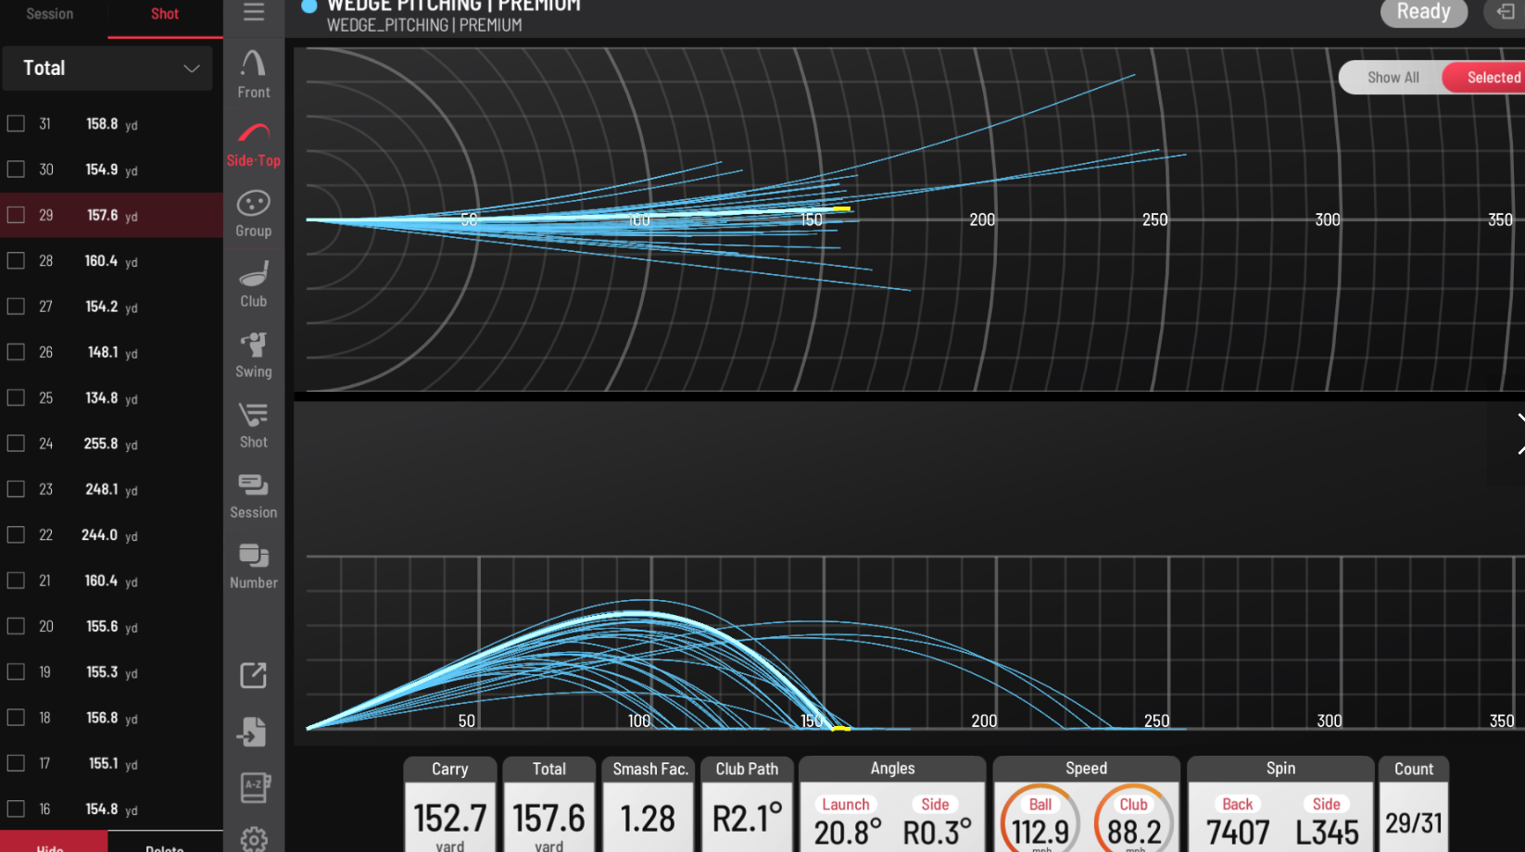Expand the right side panel arrow
The width and height of the screenshot is (1525, 852).
[1518, 433]
